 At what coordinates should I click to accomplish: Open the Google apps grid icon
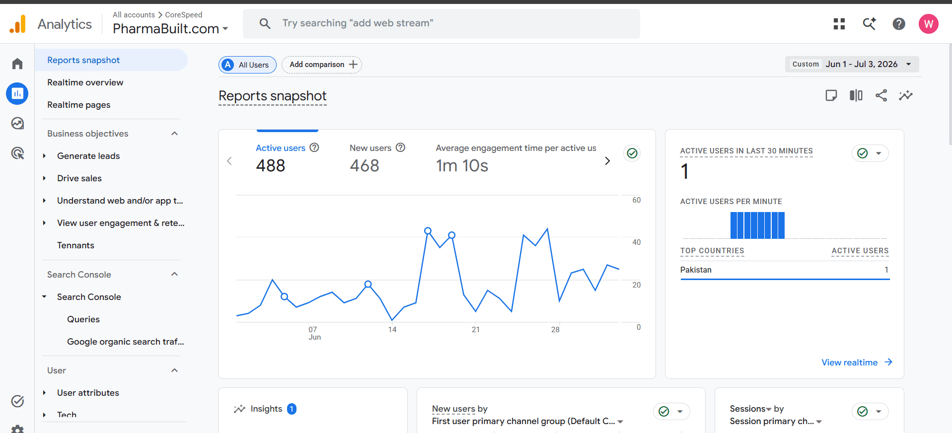pos(839,24)
